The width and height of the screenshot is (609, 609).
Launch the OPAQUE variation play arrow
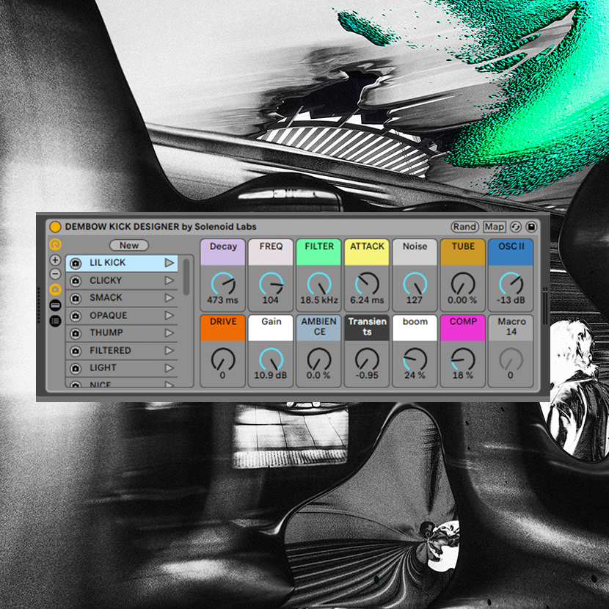coord(169,316)
